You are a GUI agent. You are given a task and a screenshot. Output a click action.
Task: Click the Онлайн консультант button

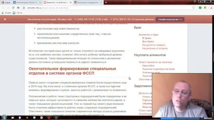170,19
